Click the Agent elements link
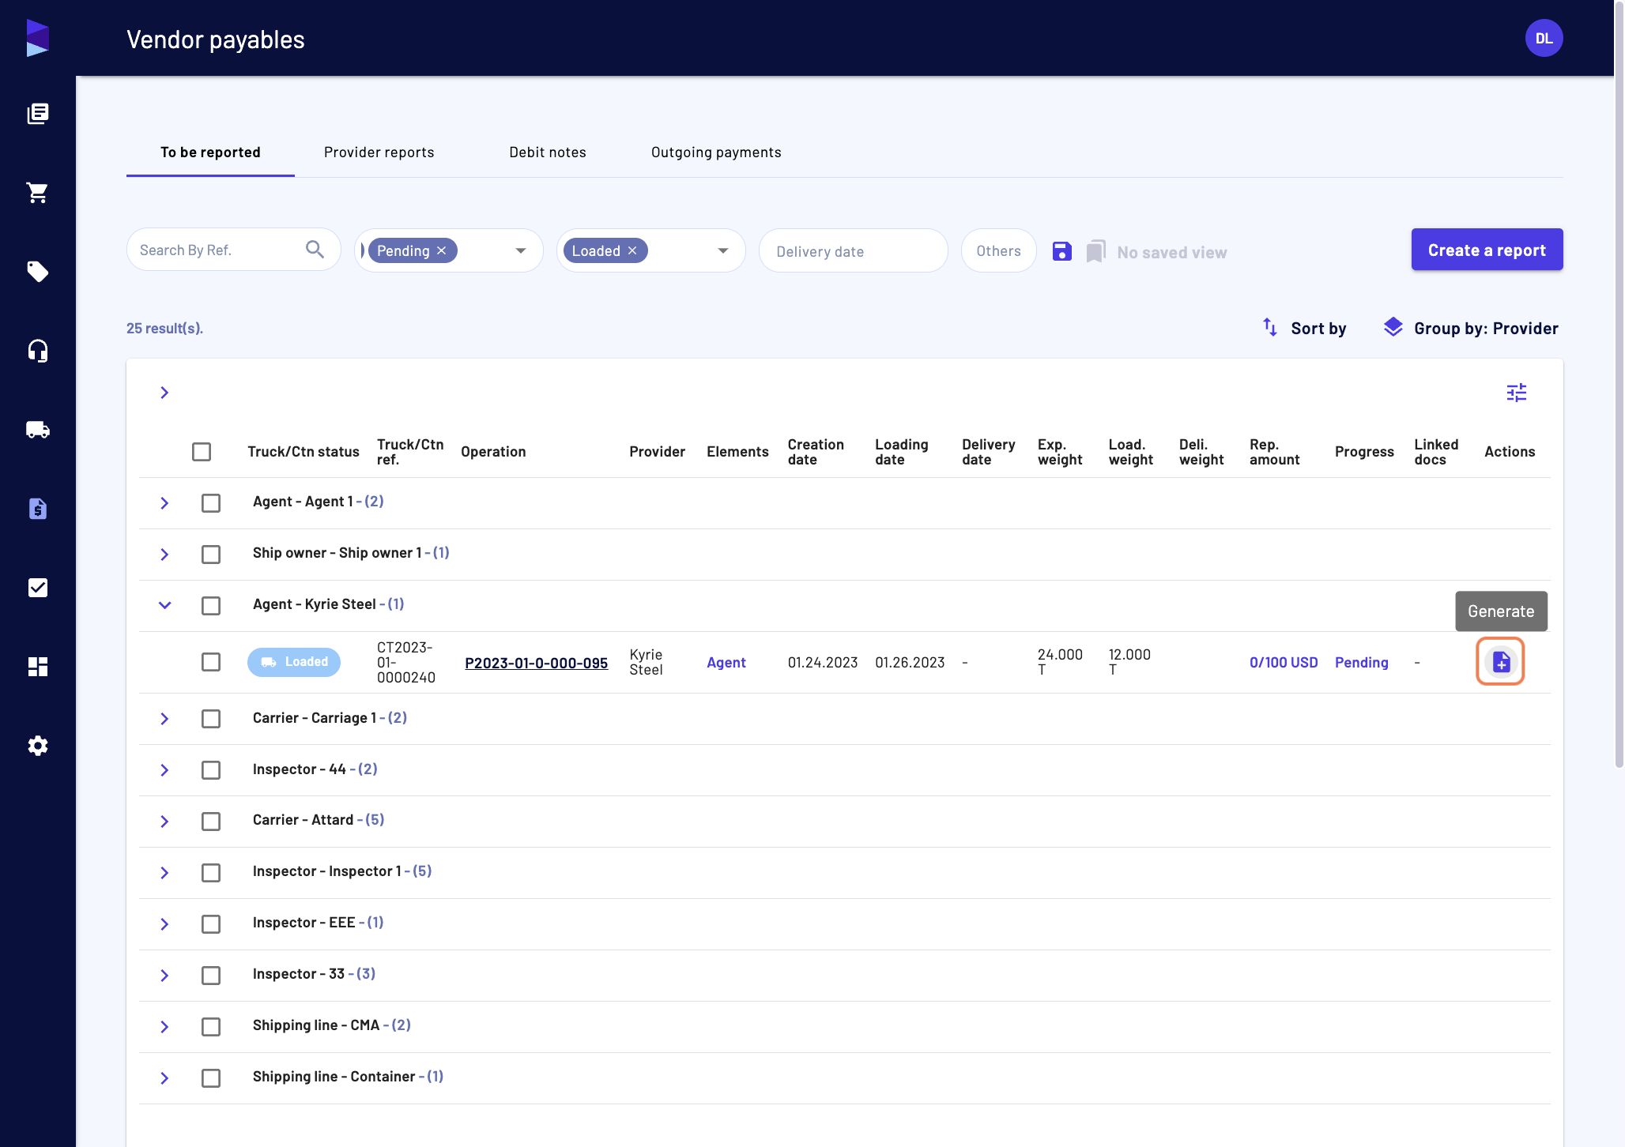The image size is (1625, 1147). pos(726,663)
